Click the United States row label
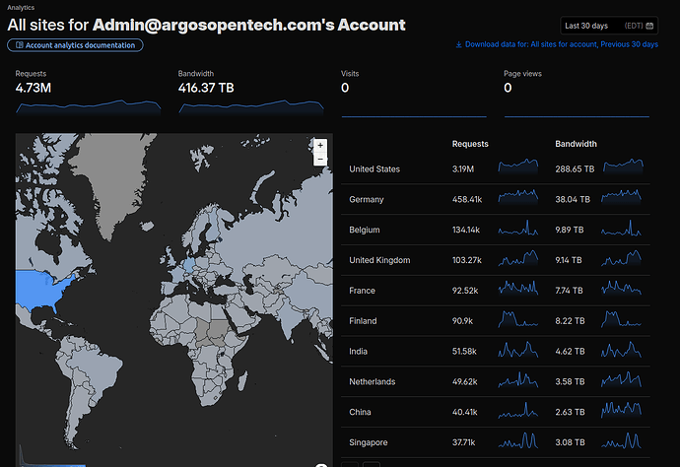680x467 pixels. pyautogui.click(x=374, y=169)
